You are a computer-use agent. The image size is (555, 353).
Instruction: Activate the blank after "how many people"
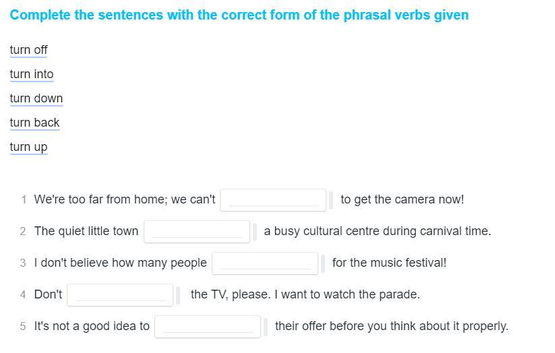coord(265,263)
